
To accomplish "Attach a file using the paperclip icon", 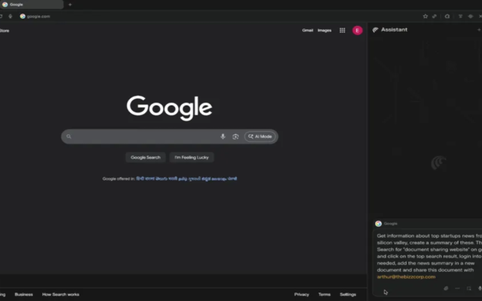I will pyautogui.click(x=446, y=288).
